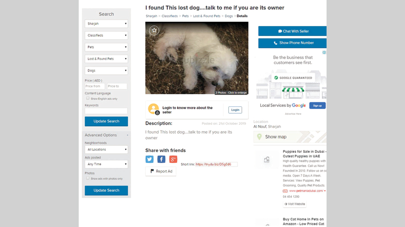Click the seller profile avatar icon
Viewport: 405px width, 227px height.
tap(154, 109)
